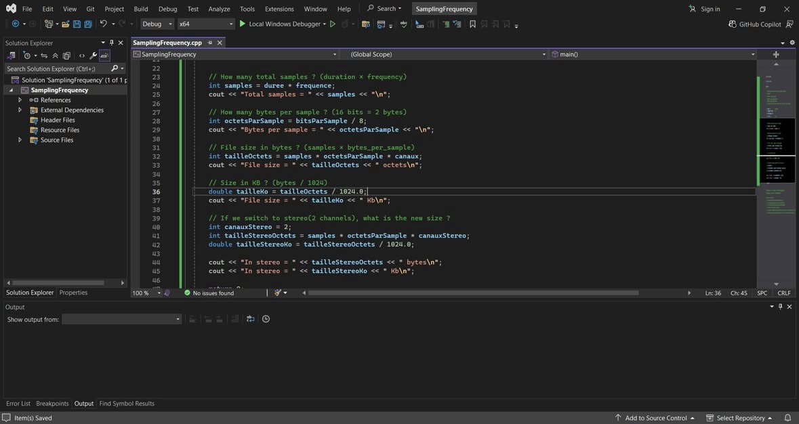Click No issues found indicator
The height and width of the screenshot is (424, 799).
coord(209,293)
